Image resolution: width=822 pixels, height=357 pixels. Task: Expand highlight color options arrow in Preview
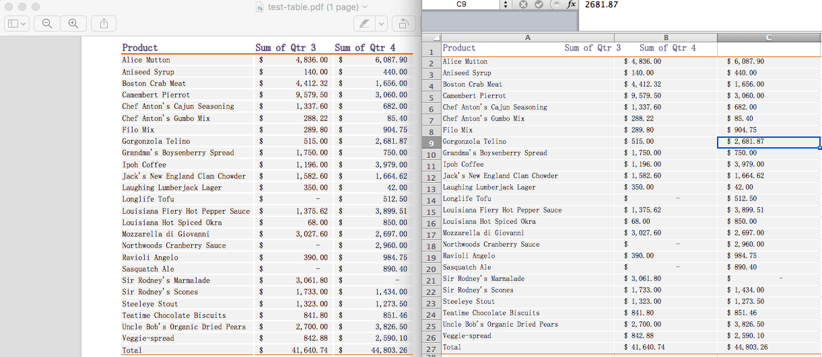point(382,24)
